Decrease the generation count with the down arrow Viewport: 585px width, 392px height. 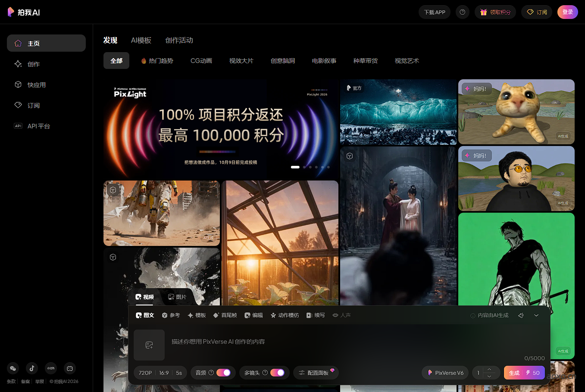pyautogui.click(x=489, y=376)
